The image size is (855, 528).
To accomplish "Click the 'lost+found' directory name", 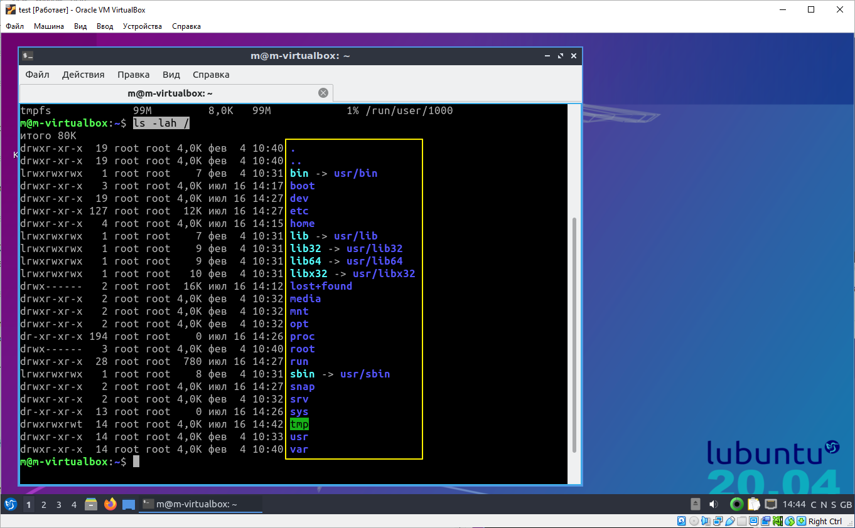I will pos(321,286).
